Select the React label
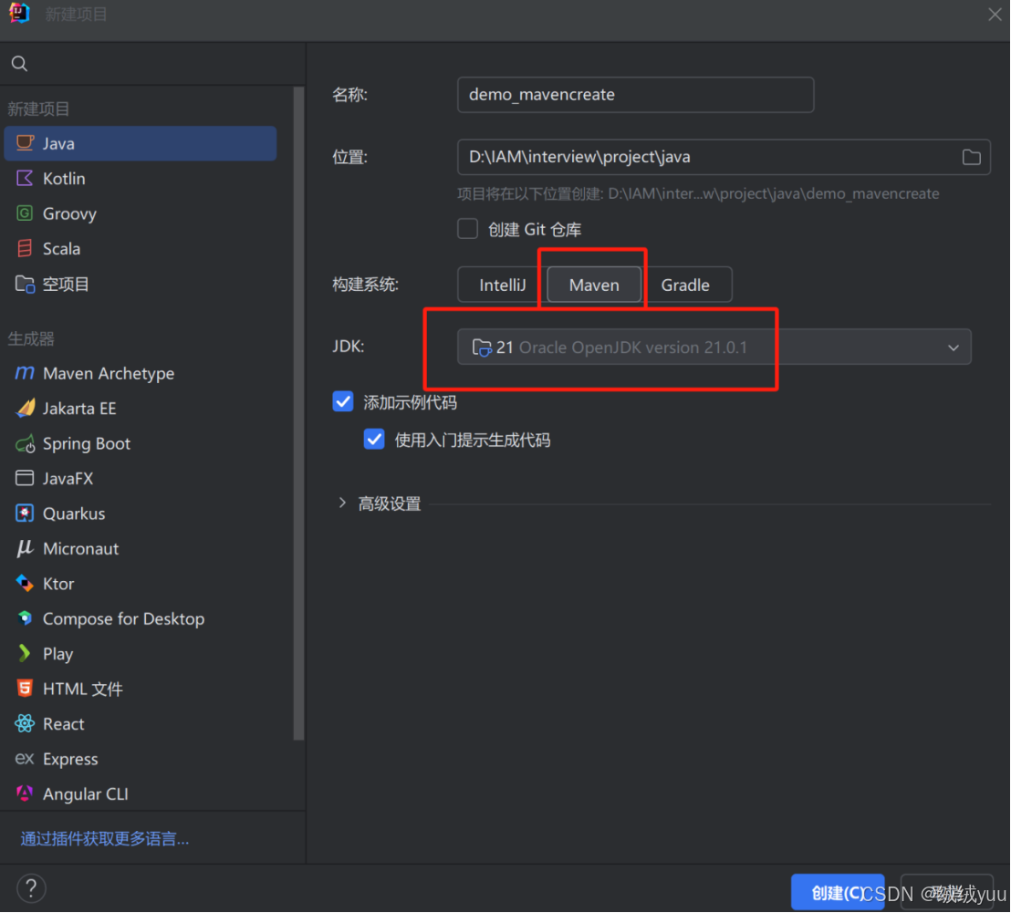This screenshot has height=913, width=1011. [x=63, y=723]
